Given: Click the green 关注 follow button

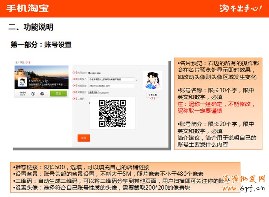Looking at the screenshot, I should point(58,93).
